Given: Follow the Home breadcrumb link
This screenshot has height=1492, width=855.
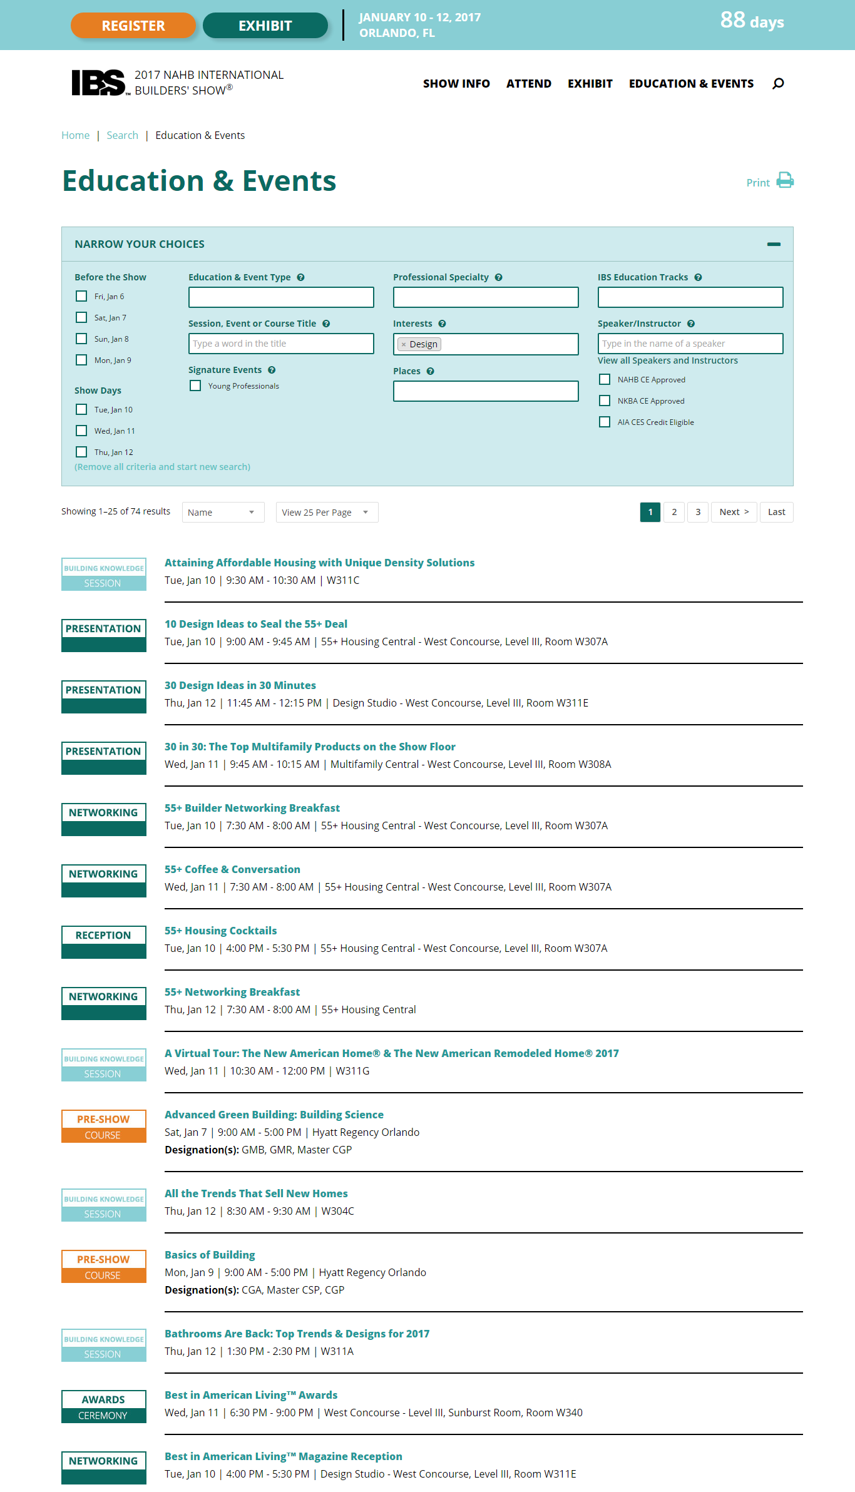Looking at the screenshot, I should (75, 135).
